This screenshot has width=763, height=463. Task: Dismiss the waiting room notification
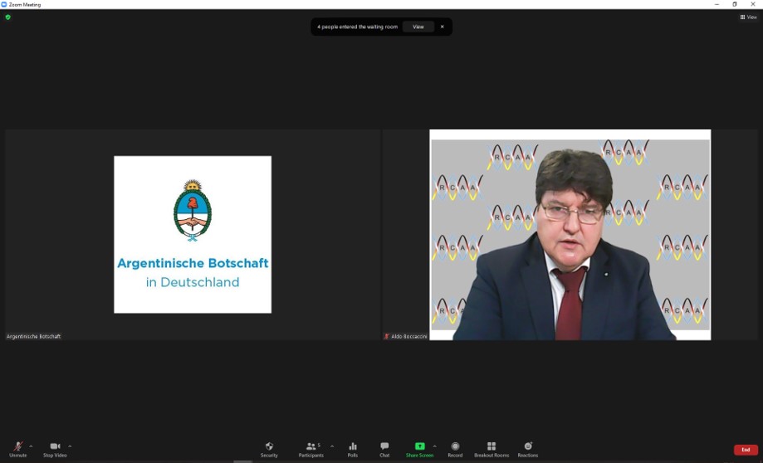443,27
